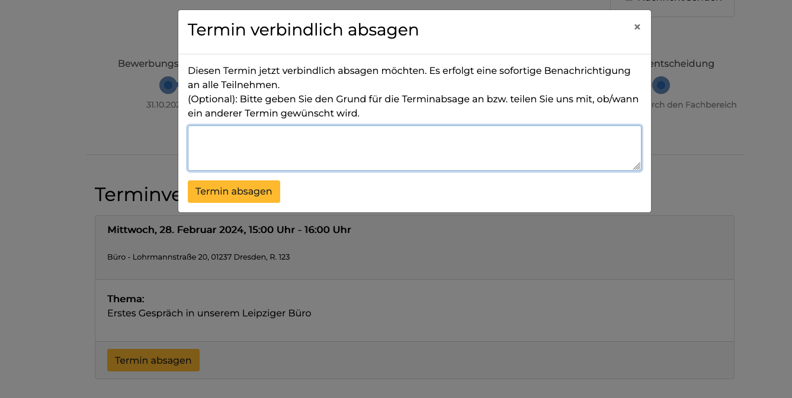Screen dimensions: 792x398
Task: Confirm with Termin absagen in the dialog
Action: point(233,192)
